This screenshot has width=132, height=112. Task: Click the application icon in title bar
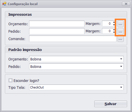pos(4,4)
